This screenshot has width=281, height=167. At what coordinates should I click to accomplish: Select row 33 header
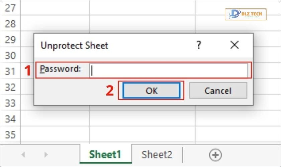click(10, 103)
